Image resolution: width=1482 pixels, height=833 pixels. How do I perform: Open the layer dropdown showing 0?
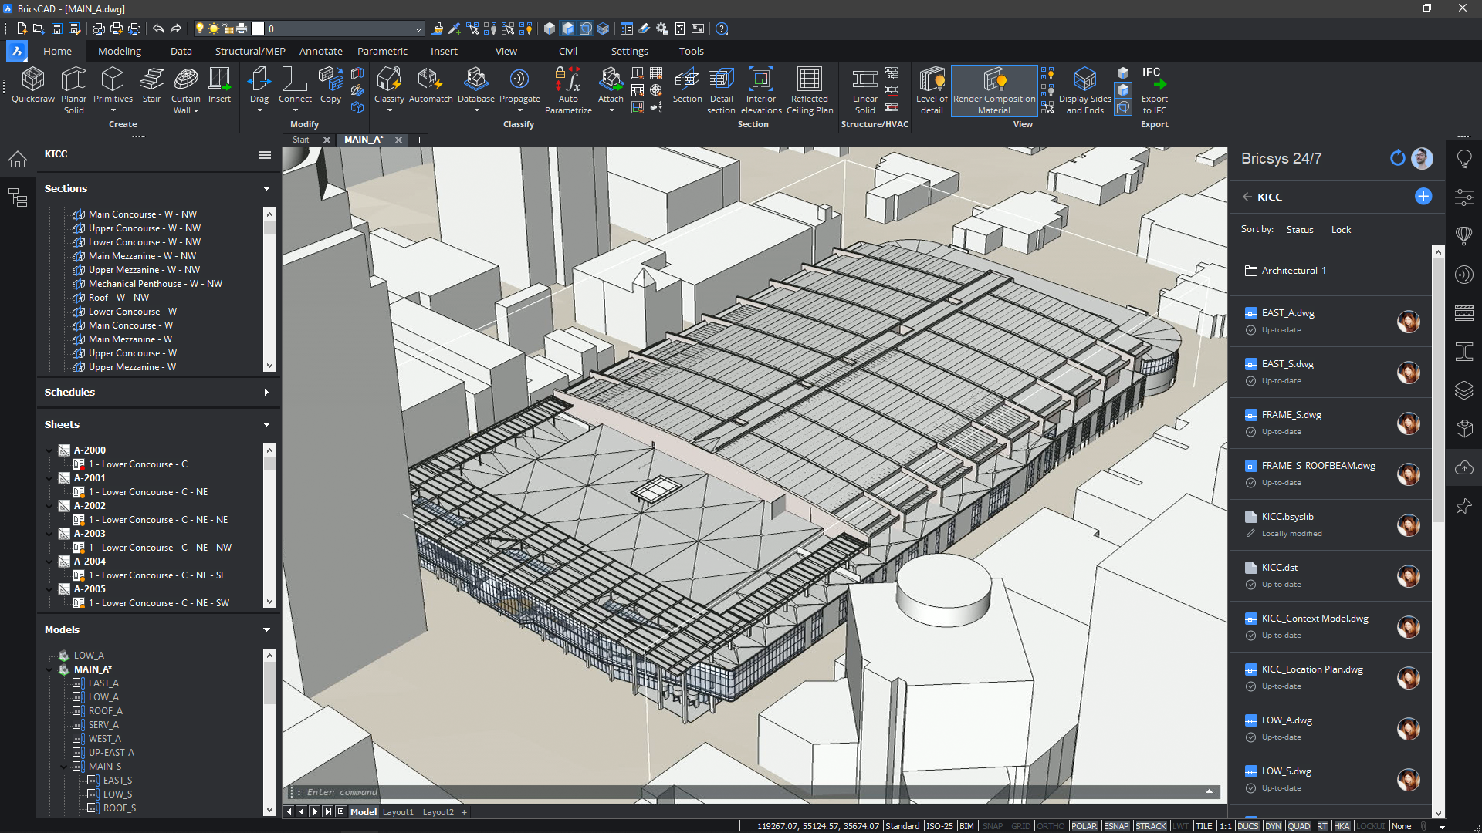(x=419, y=29)
